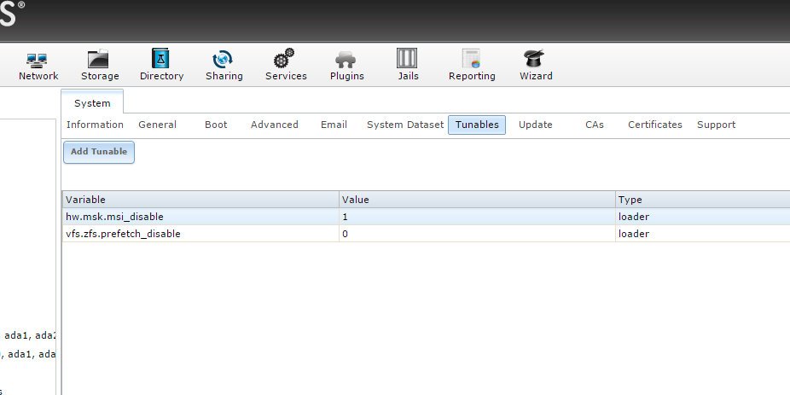Switch to the CAs tab

pyautogui.click(x=594, y=125)
